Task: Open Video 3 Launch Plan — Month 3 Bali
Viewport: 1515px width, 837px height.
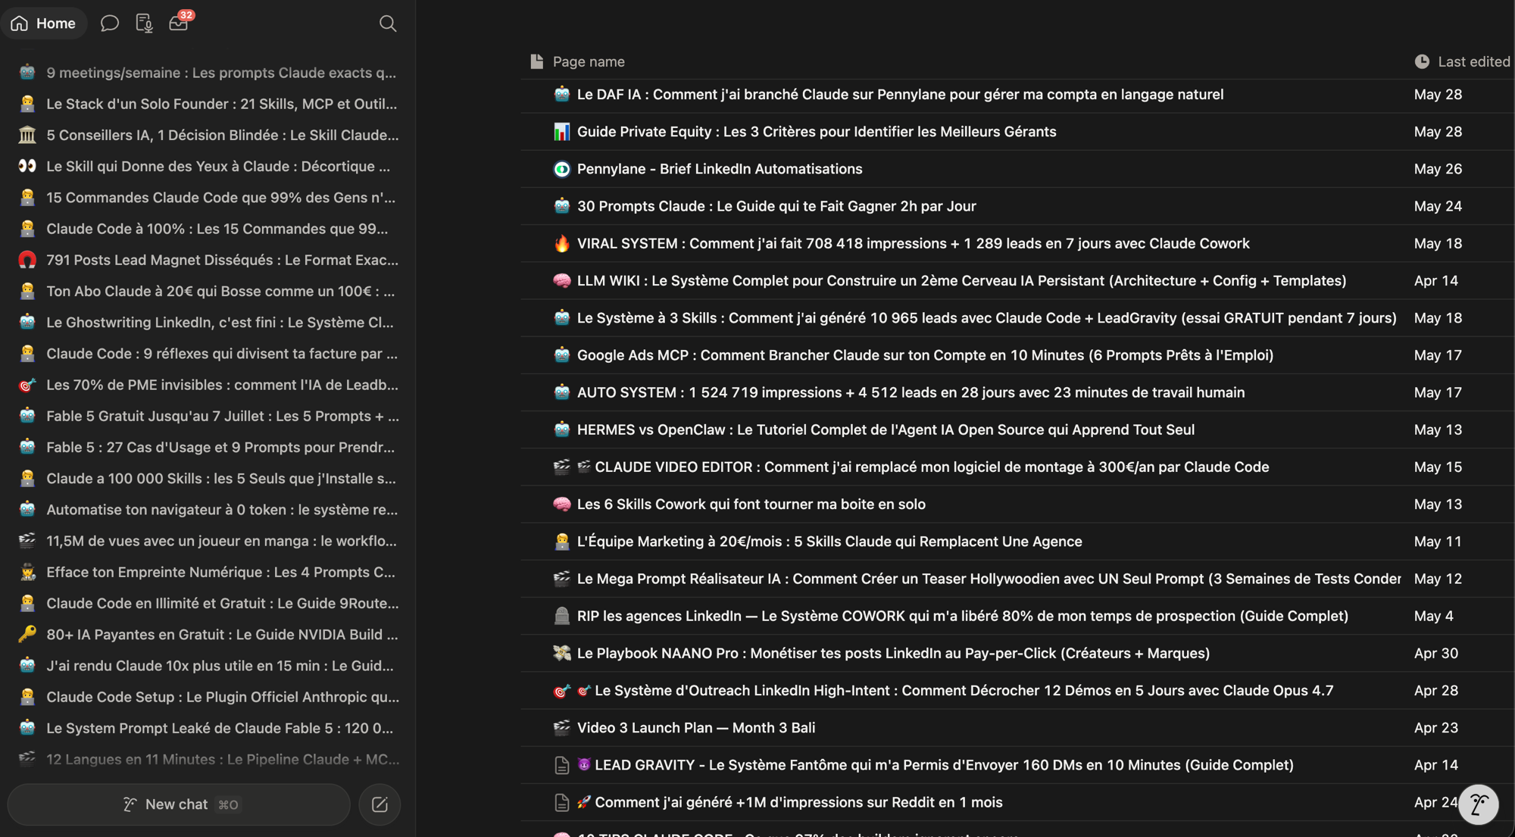Action: coord(696,728)
